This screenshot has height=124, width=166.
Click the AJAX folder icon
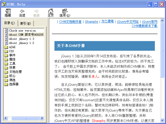coord(6,47)
